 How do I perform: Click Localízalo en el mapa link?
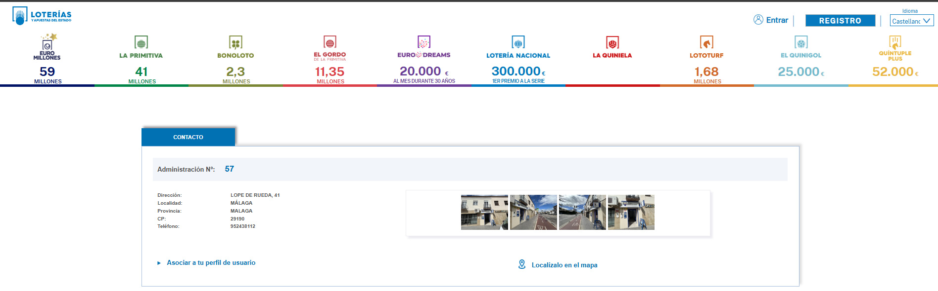coord(564,265)
